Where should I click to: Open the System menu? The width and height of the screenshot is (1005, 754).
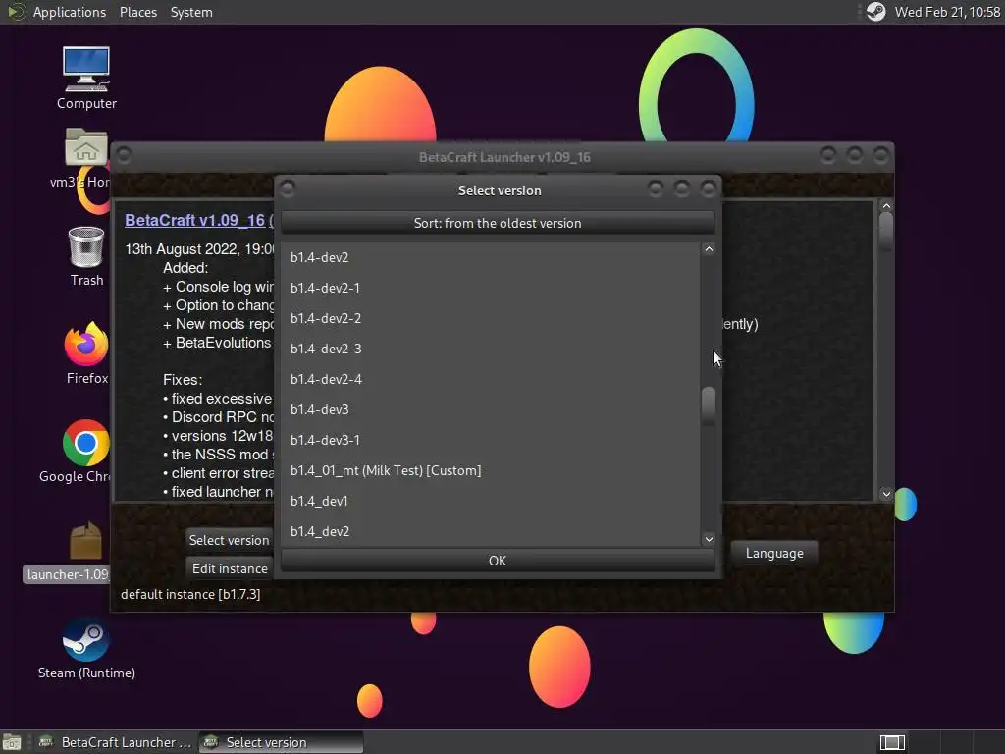191,12
